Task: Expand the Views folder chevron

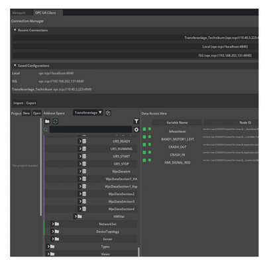Action: [48, 254]
